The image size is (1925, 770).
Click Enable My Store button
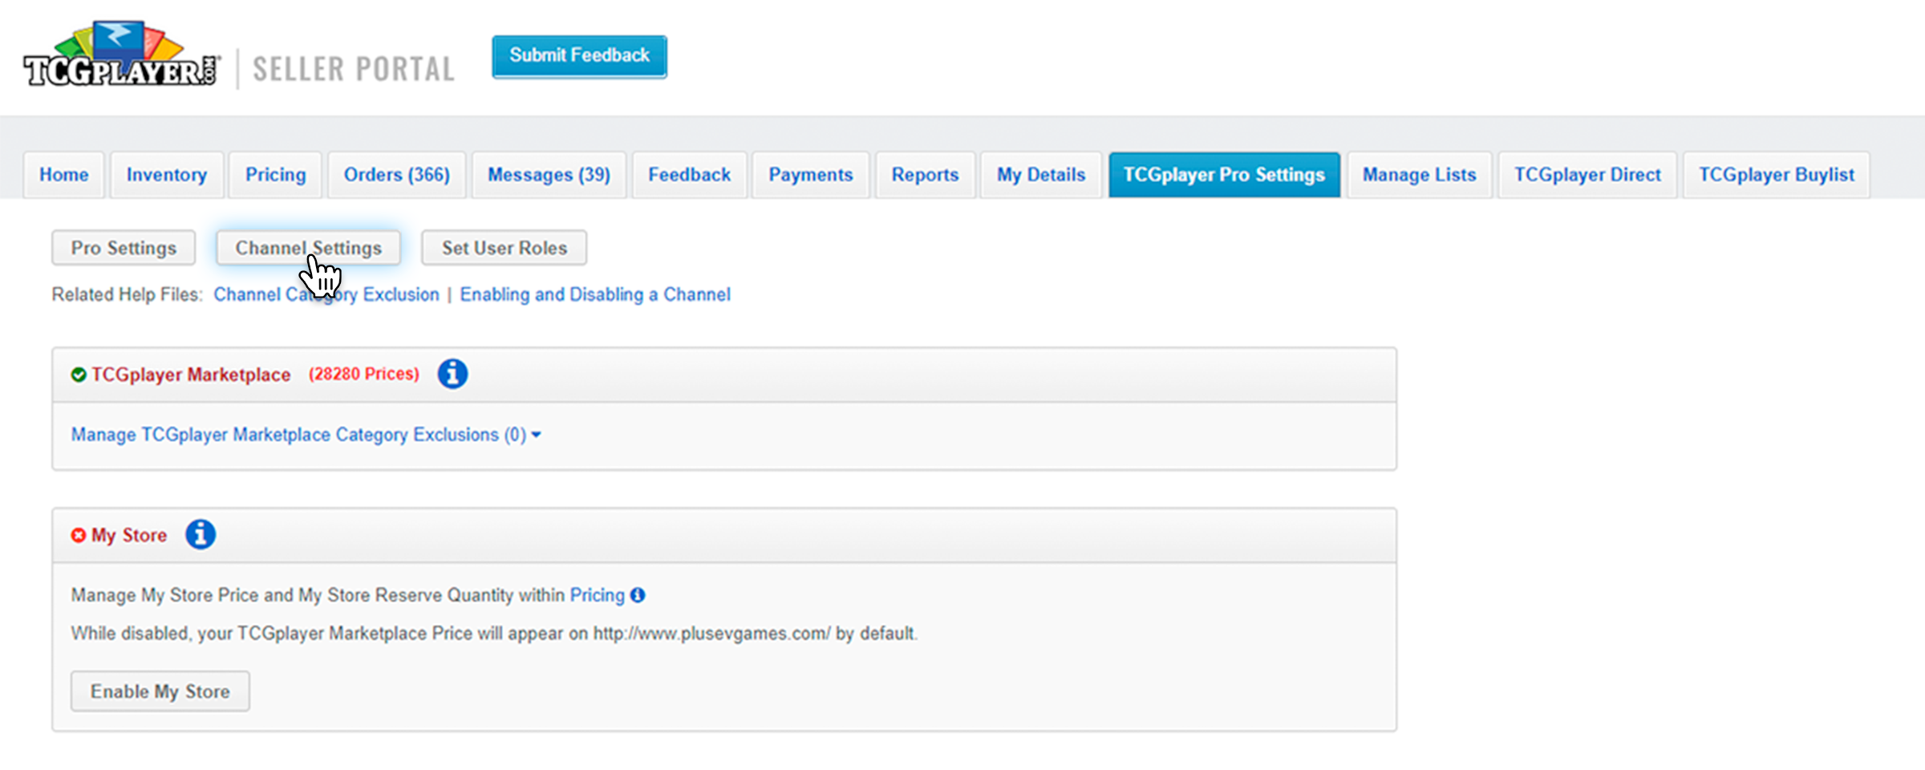tap(160, 691)
